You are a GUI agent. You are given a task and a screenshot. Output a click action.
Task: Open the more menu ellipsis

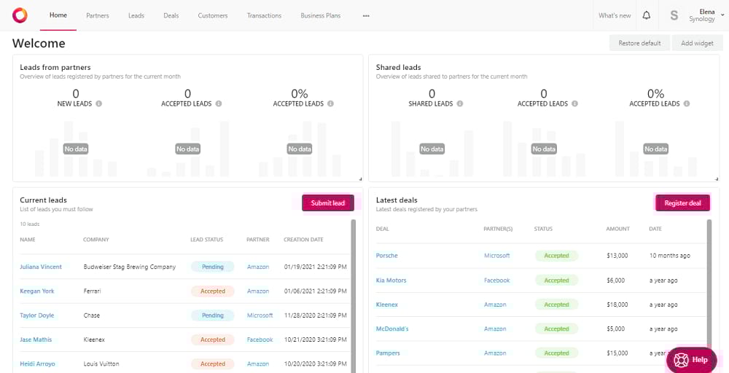[x=366, y=15]
